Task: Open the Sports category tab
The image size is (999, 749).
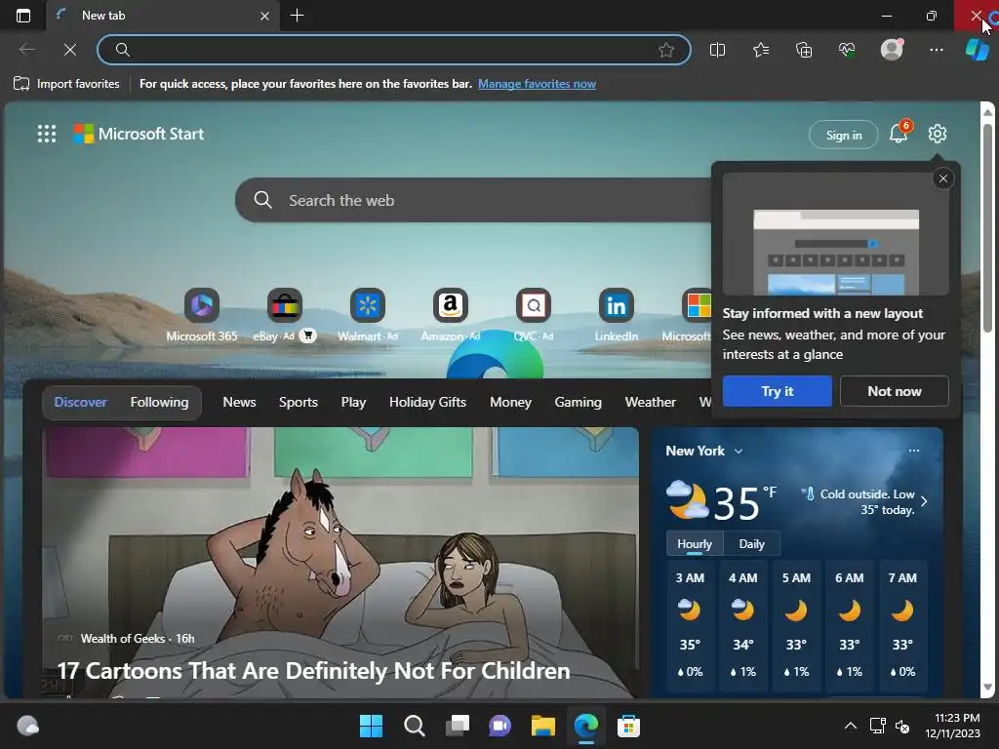Action: tap(299, 402)
